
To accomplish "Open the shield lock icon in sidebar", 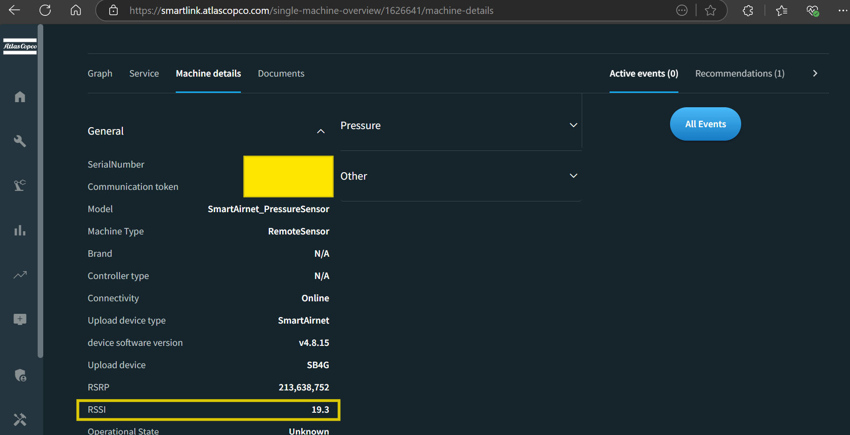I will (20, 375).
